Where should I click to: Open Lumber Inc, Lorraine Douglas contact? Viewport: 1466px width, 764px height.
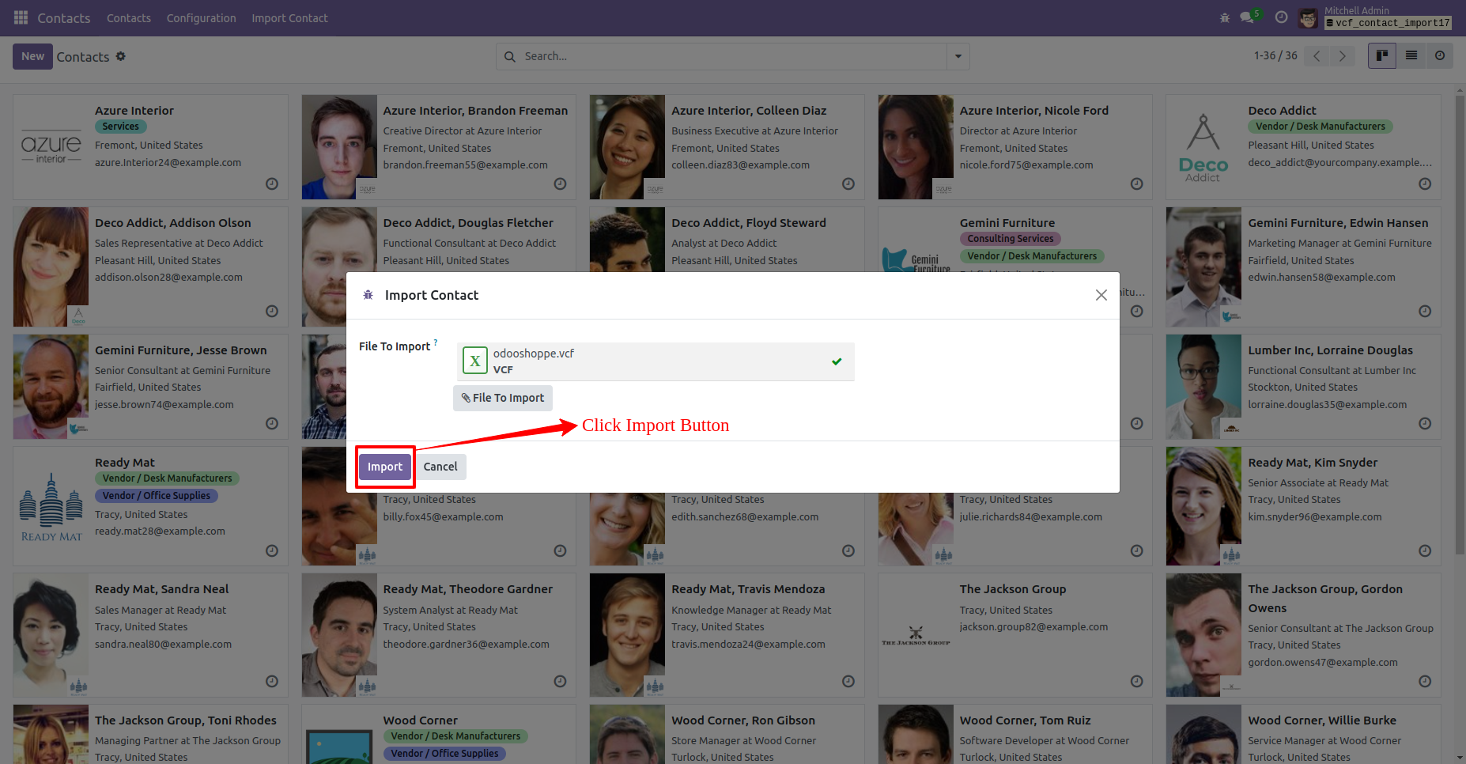click(1330, 350)
